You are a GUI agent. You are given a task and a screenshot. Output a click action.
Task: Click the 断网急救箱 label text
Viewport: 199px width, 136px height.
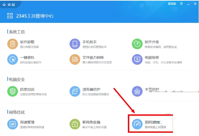point(91,122)
